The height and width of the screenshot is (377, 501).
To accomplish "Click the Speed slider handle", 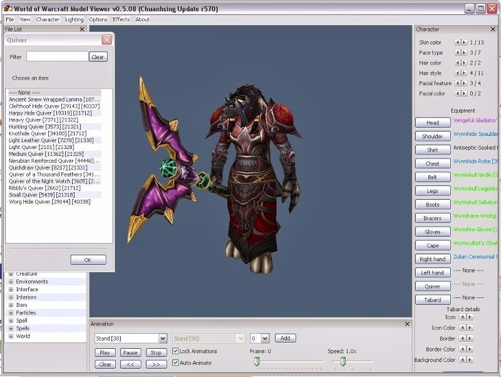I will pos(343,361).
